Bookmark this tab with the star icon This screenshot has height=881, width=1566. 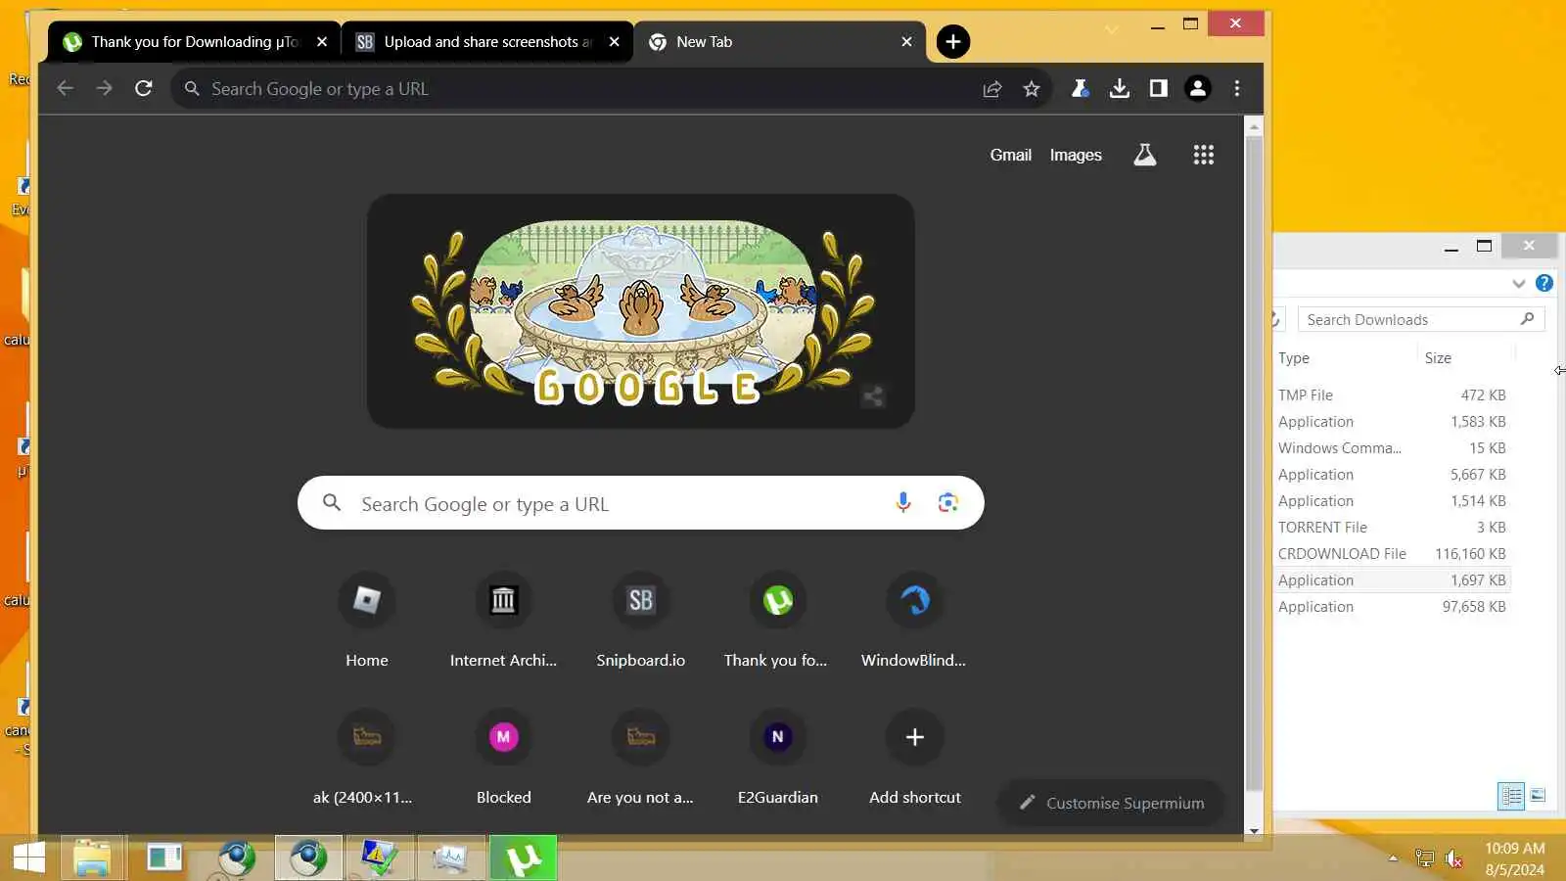click(x=1032, y=89)
